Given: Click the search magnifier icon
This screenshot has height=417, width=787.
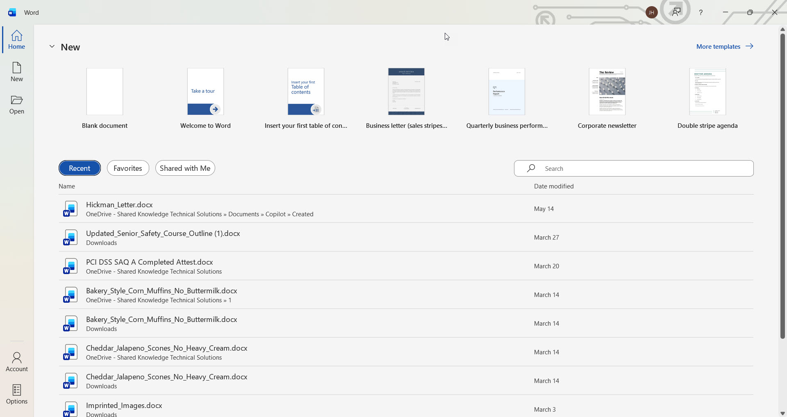Looking at the screenshot, I should [531, 168].
